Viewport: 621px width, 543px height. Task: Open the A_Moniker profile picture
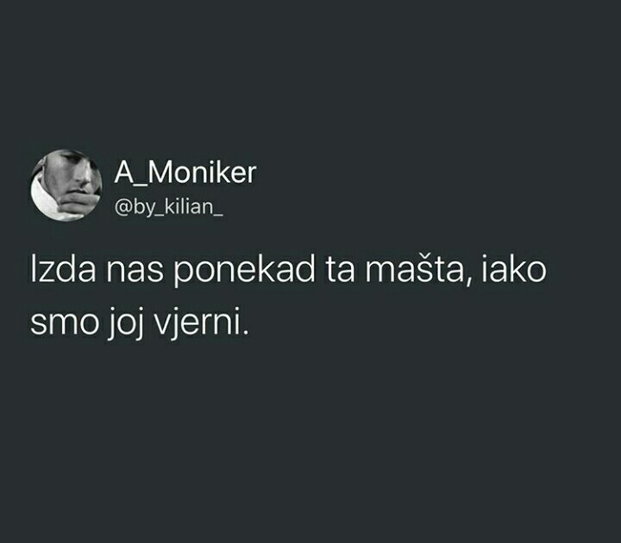pyautogui.click(x=66, y=185)
